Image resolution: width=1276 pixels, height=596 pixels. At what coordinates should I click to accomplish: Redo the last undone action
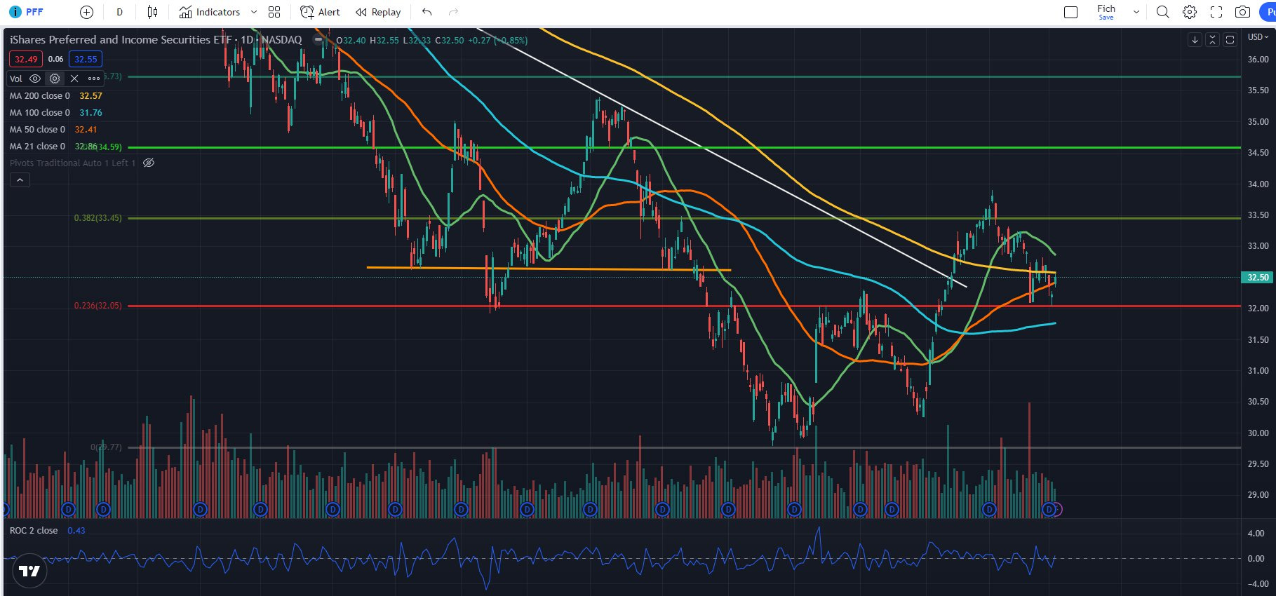[453, 12]
